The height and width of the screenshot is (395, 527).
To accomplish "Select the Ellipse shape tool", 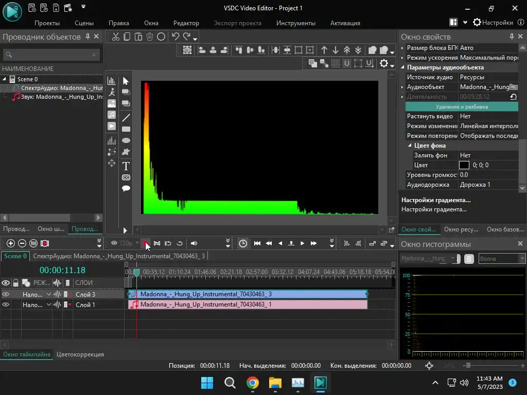I will point(126,140).
